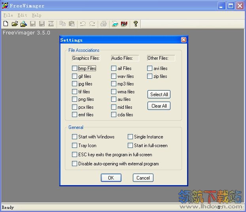246x212 pixels.
Task: Toggle the mp3 files checkbox
Action: [x=114, y=83]
